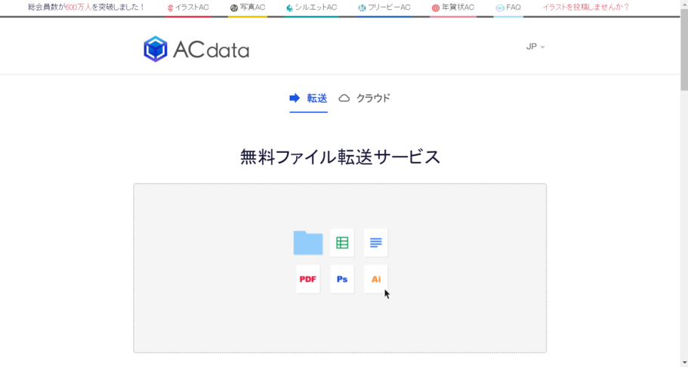Open the 年賀状AC link

(453, 8)
